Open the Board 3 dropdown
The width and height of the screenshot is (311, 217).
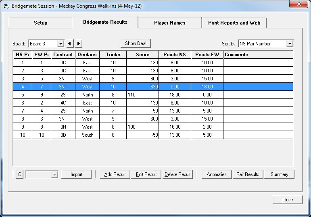pos(61,43)
